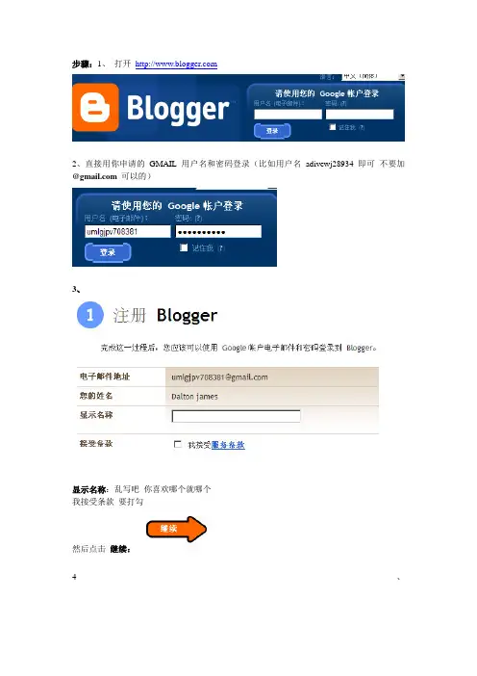Screen dimensions: 477x676
Task: Click the empty display name input box
Action: tap(236, 416)
